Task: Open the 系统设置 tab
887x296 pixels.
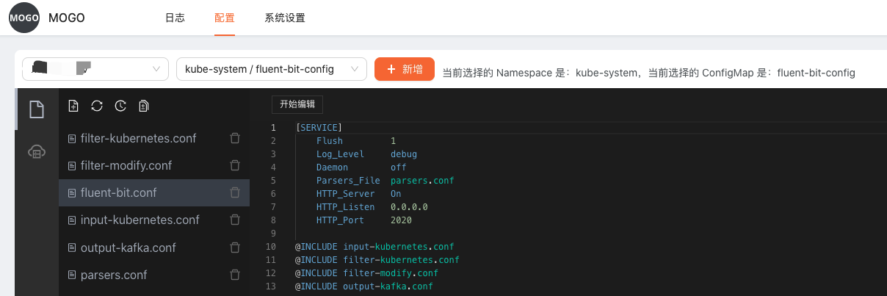Action: click(285, 18)
